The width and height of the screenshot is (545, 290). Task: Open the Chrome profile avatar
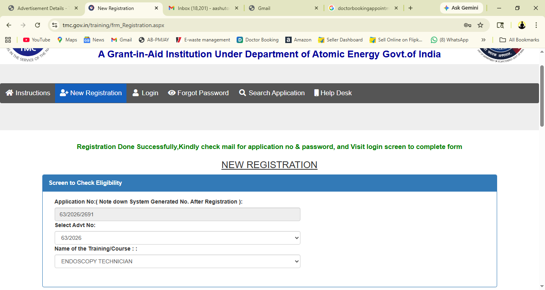pos(522,25)
